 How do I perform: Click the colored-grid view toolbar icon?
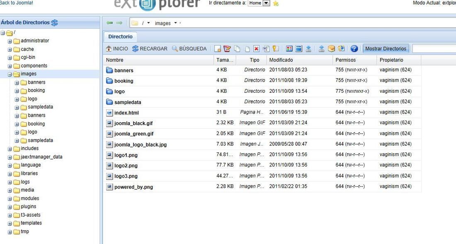tap(289, 48)
